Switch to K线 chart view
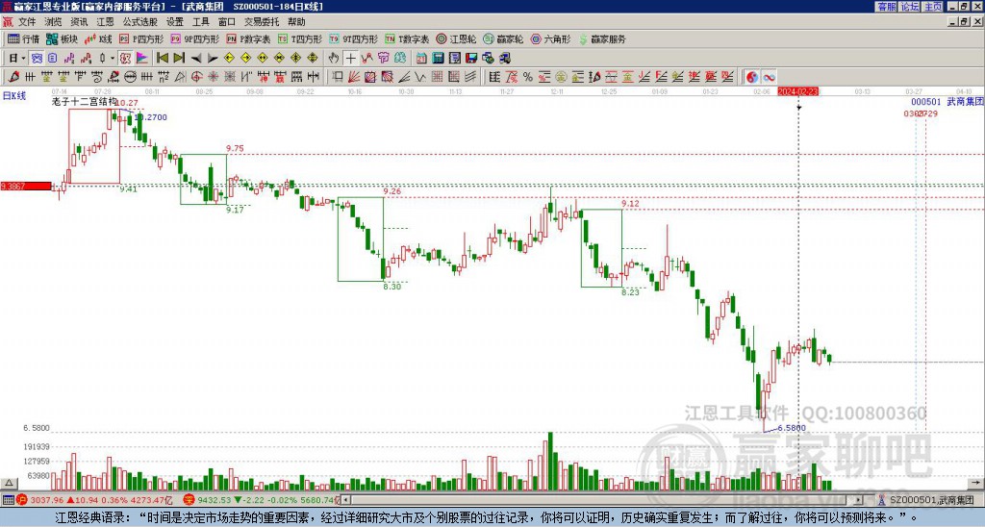The height and width of the screenshot is (527, 985). tap(99, 38)
